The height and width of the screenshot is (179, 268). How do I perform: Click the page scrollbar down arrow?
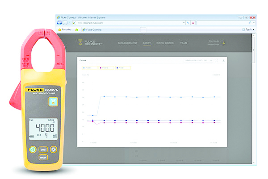click(x=254, y=163)
